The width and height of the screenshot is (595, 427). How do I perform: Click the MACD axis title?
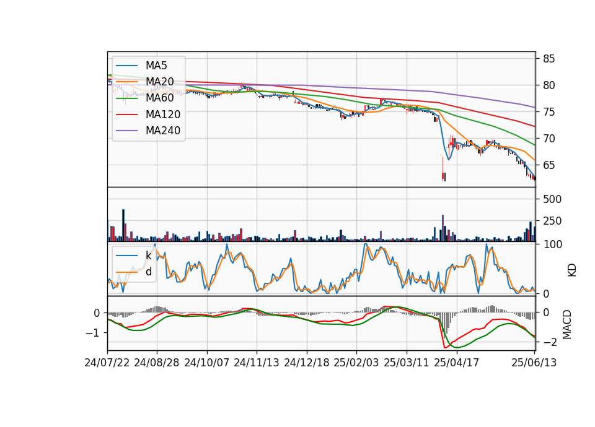pos(567,324)
